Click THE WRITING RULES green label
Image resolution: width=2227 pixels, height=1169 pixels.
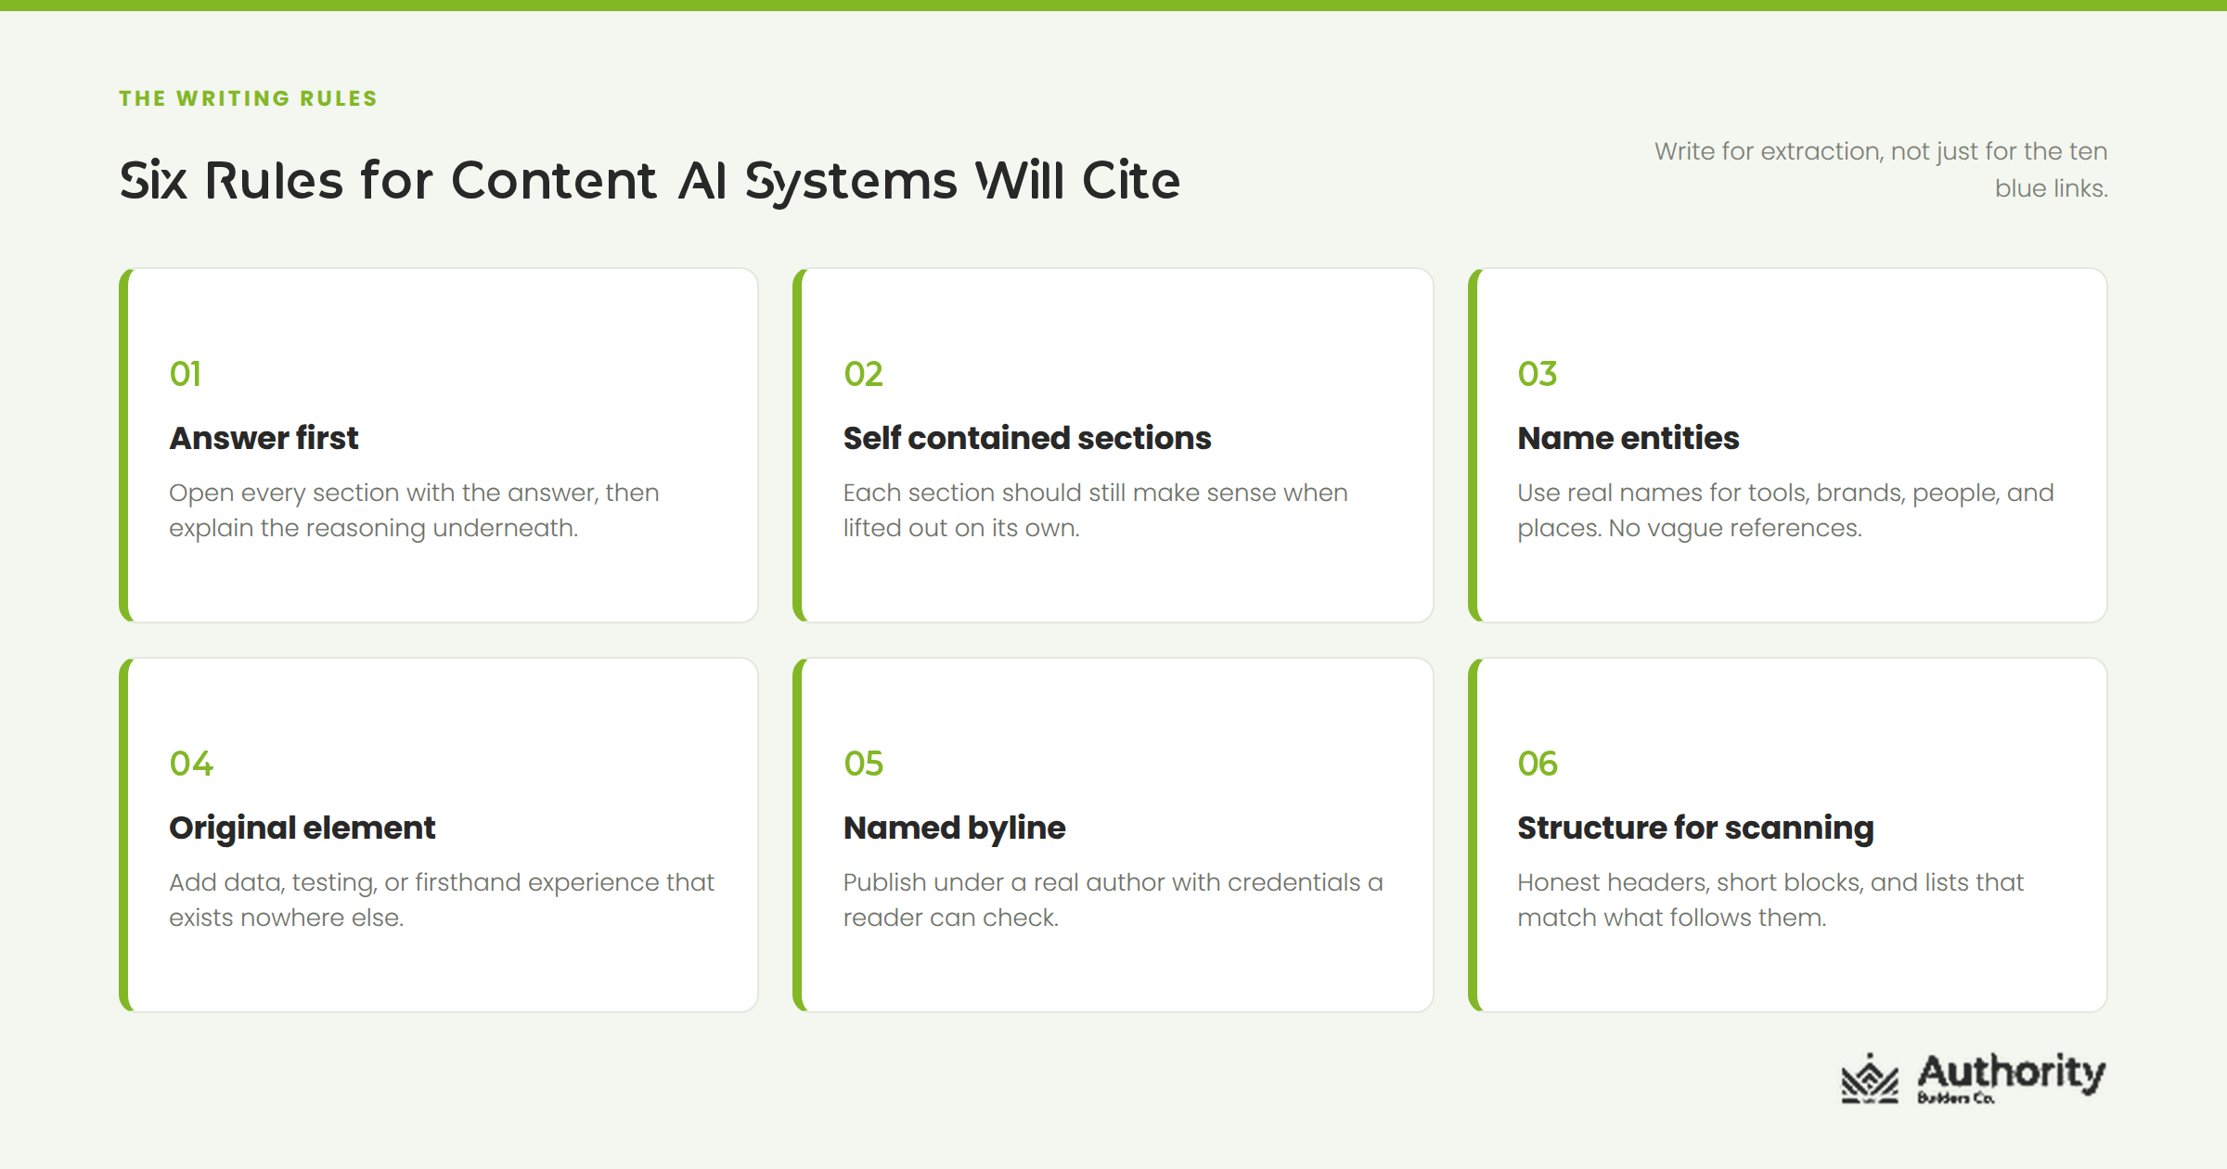(x=249, y=98)
